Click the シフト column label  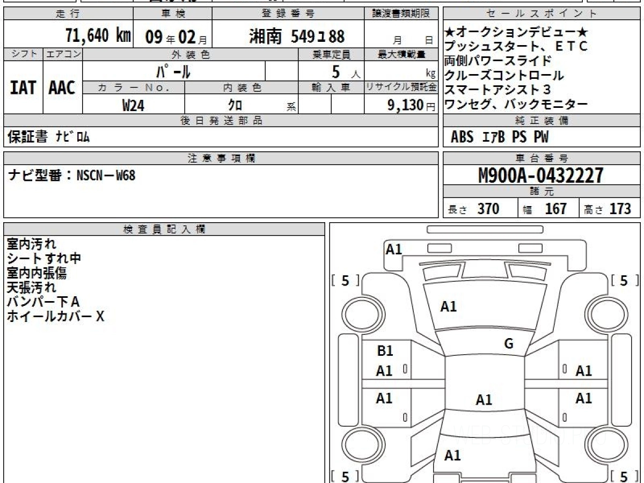23,54
